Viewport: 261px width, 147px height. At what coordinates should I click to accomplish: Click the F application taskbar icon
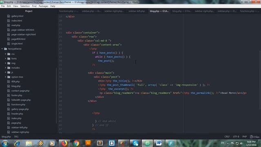(171, 143)
